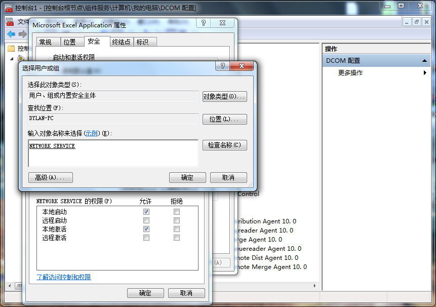Minimize the inner MMC child window
The image size is (436, 307).
[x=407, y=22]
